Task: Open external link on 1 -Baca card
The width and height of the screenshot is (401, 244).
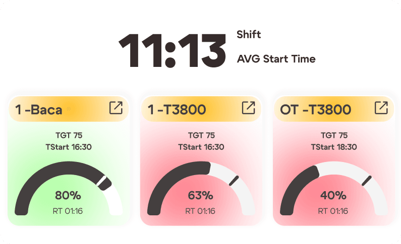Action: click(116, 108)
